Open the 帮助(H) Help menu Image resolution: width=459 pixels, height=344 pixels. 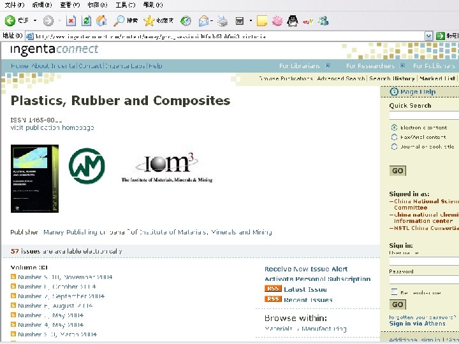coord(153,4)
